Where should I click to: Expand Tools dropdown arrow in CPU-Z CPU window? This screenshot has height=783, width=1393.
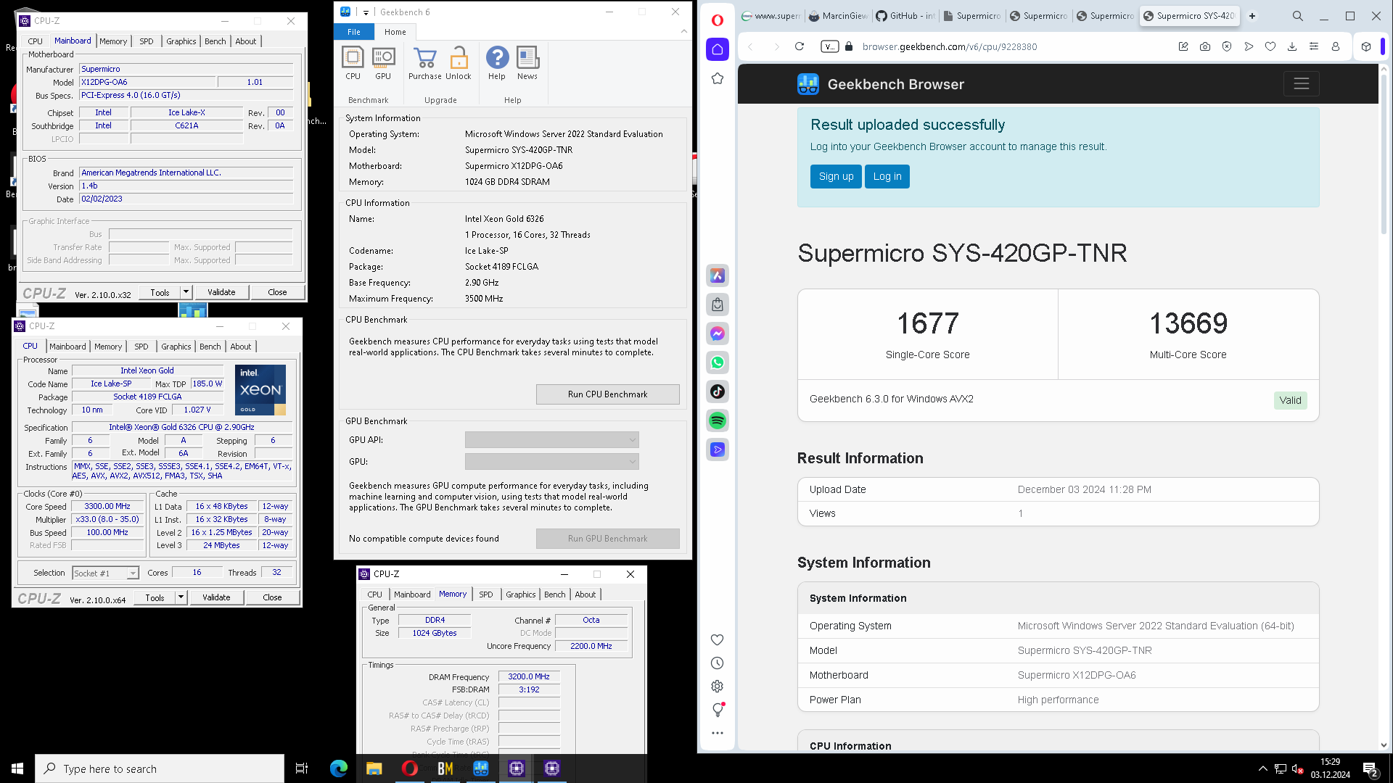pyautogui.click(x=181, y=597)
